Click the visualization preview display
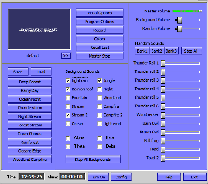208x184 pixels. [x=39, y=29]
